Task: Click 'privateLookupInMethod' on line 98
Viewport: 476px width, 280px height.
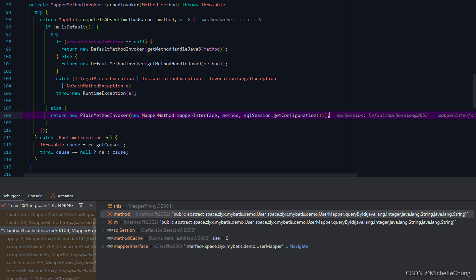Action: click(95, 42)
